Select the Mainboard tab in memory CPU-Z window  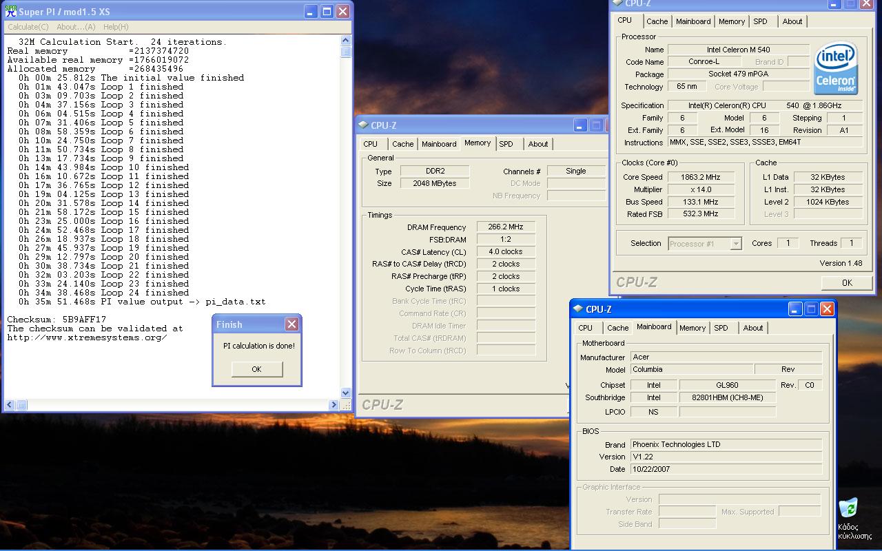439,144
